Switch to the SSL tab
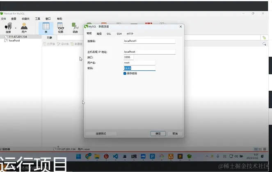The height and width of the screenshot is (172, 272). coord(109,34)
